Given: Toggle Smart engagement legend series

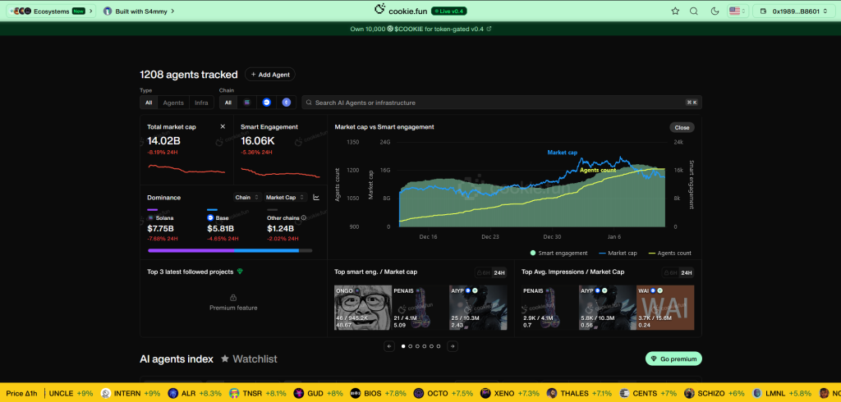Looking at the screenshot, I should (x=558, y=253).
